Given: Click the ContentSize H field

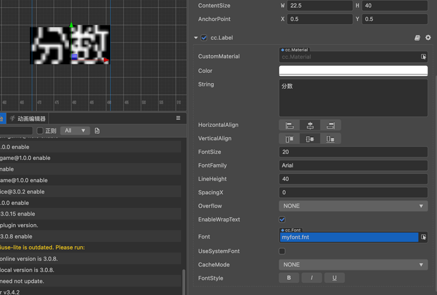Looking at the screenshot, I should pyautogui.click(x=395, y=6).
